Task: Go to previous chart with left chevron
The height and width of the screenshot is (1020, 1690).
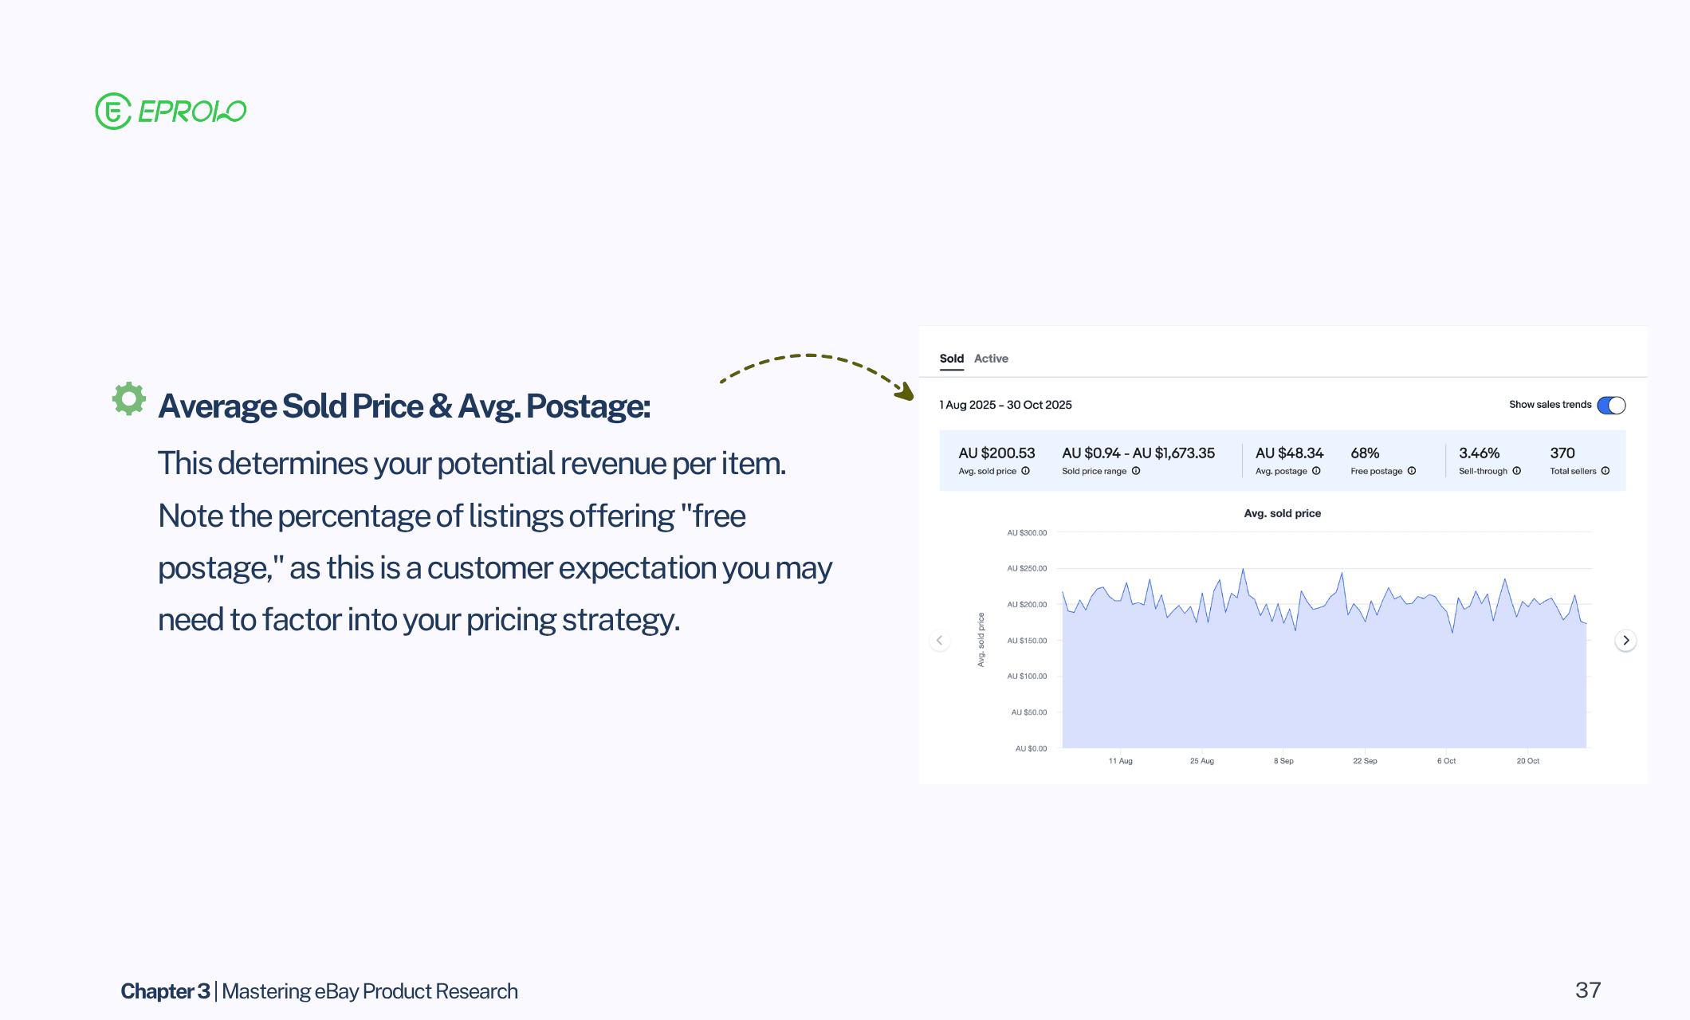Action: coord(940,641)
